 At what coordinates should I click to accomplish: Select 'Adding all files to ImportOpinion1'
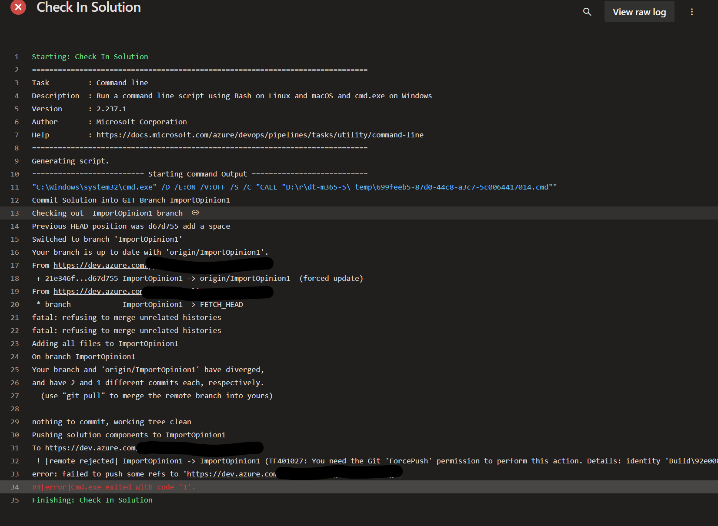(105, 343)
